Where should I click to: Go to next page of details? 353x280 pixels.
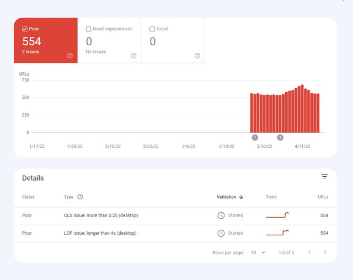pos(325,252)
